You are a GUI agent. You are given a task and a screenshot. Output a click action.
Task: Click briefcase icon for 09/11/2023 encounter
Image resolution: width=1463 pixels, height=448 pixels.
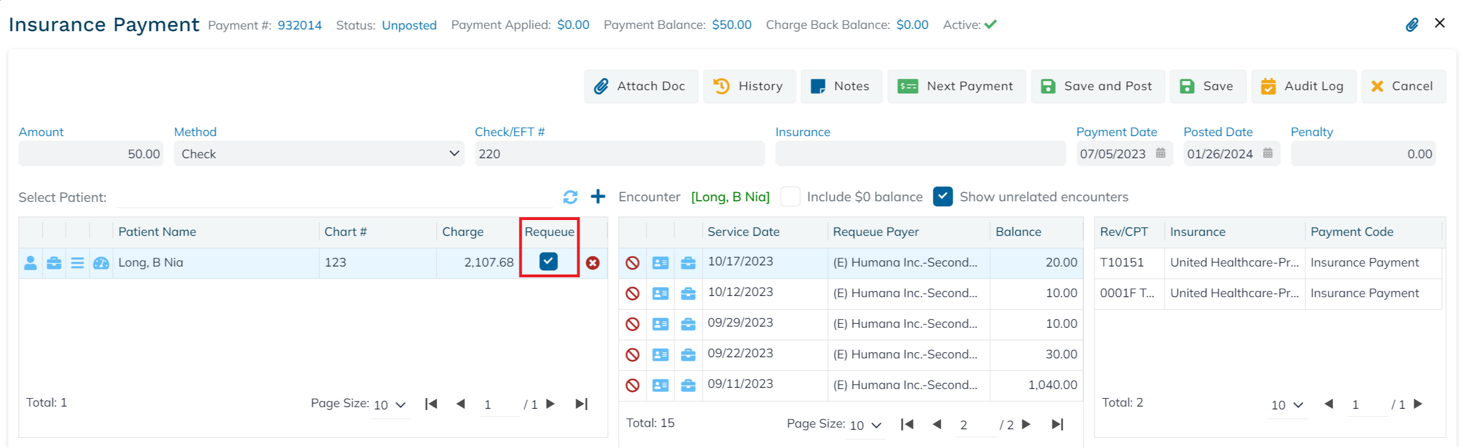tap(688, 386)
